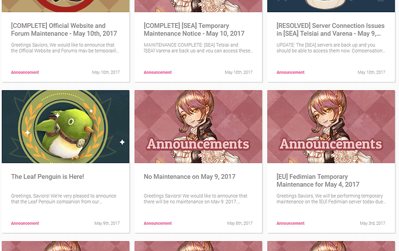Open the Leaf Penguin banner image
Viewport: 399px width, 251px height.
pos(65,127)
